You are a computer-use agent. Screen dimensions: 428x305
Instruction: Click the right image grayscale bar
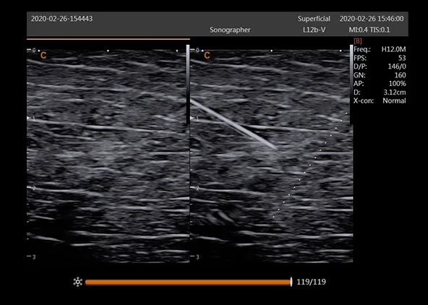tap(351, 84)
